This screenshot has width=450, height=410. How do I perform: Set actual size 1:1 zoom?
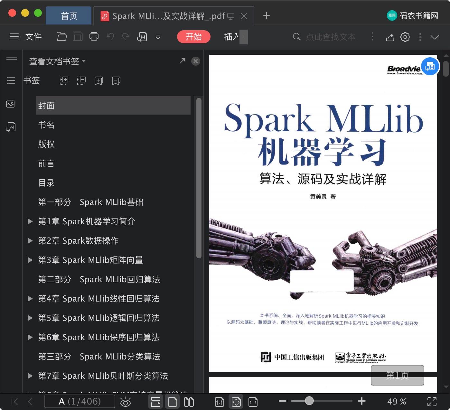(x=220, y=402)
